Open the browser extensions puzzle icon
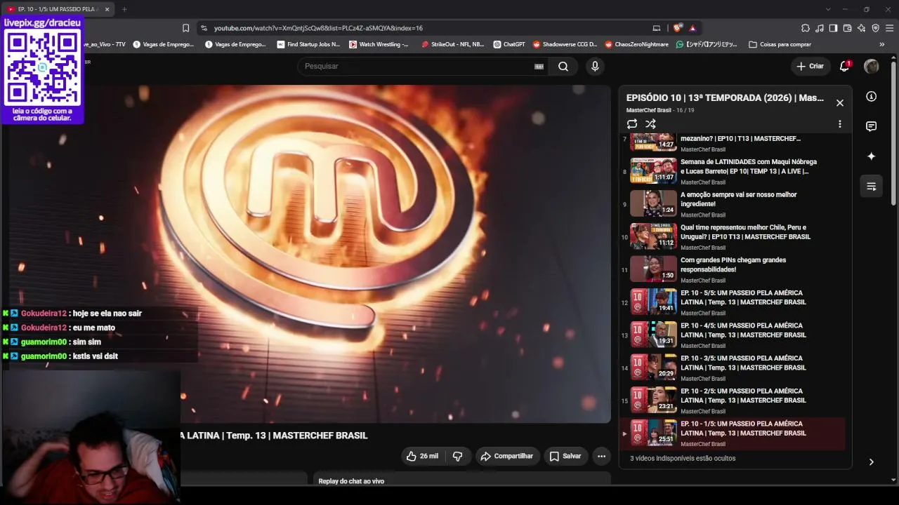 pos(805,28)
